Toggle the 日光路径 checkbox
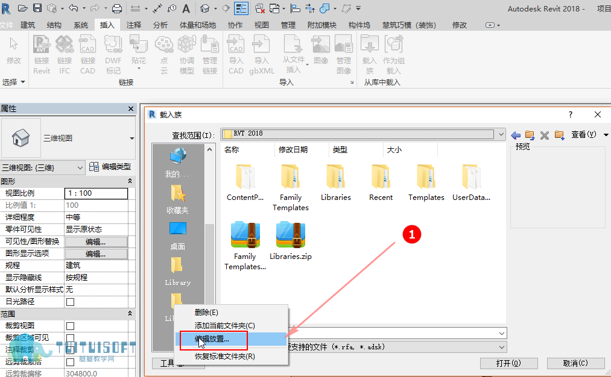This screenshot has width=611, height=377. [70, 302]
